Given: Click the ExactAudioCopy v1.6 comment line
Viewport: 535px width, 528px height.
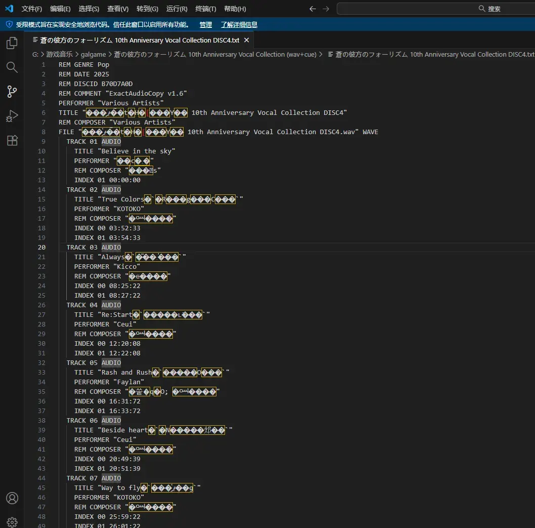Looking at the screenshot, I should (122, 93).
